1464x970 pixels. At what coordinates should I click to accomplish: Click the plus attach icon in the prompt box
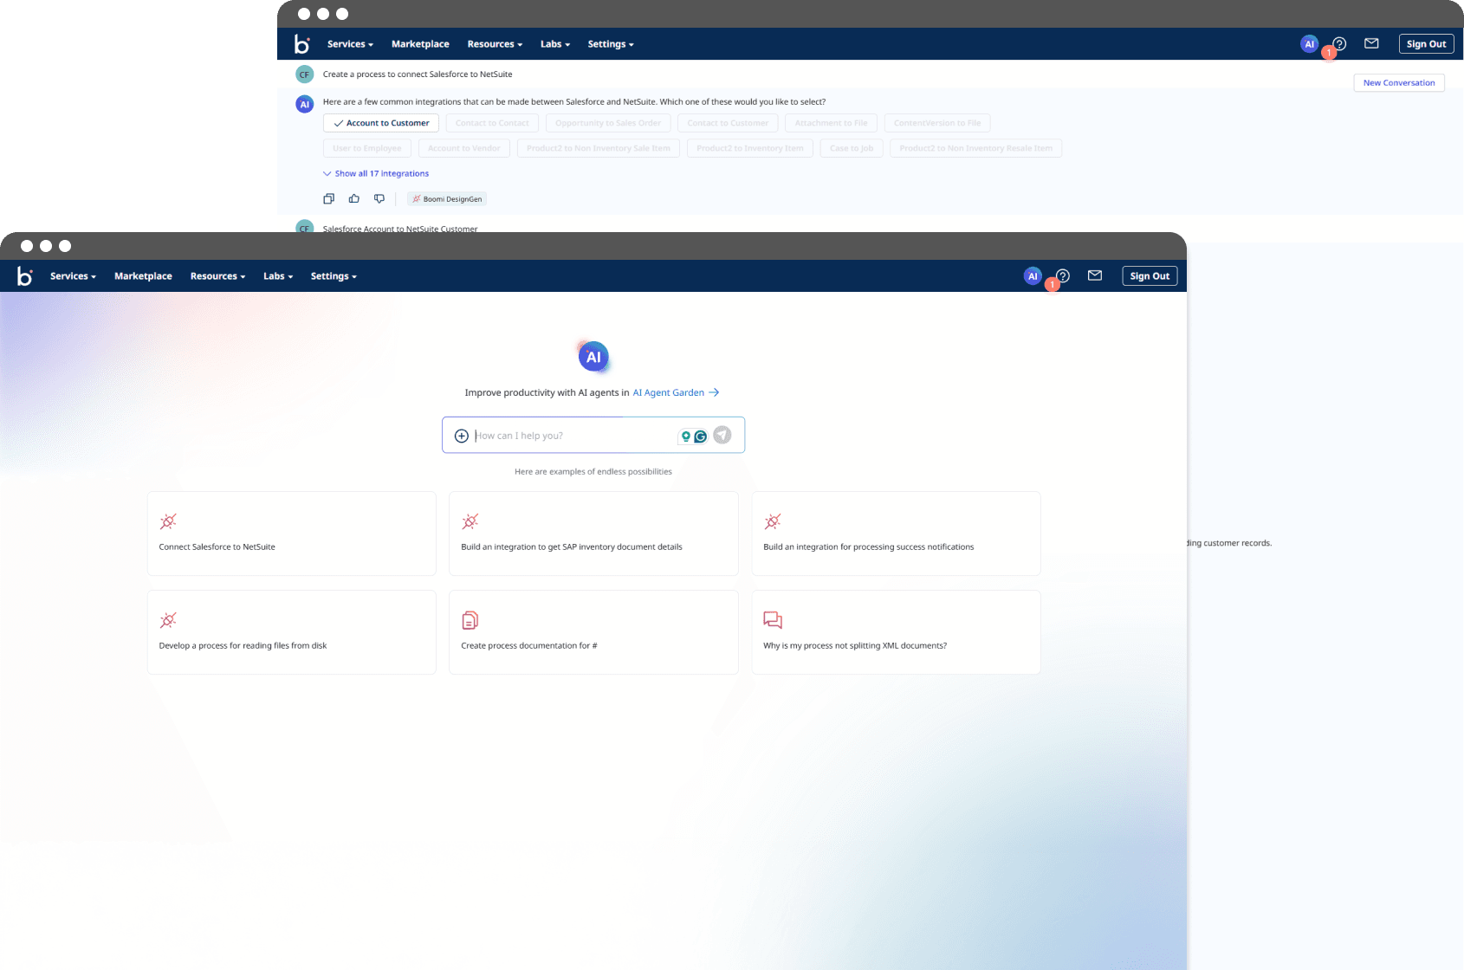[462, 436]
